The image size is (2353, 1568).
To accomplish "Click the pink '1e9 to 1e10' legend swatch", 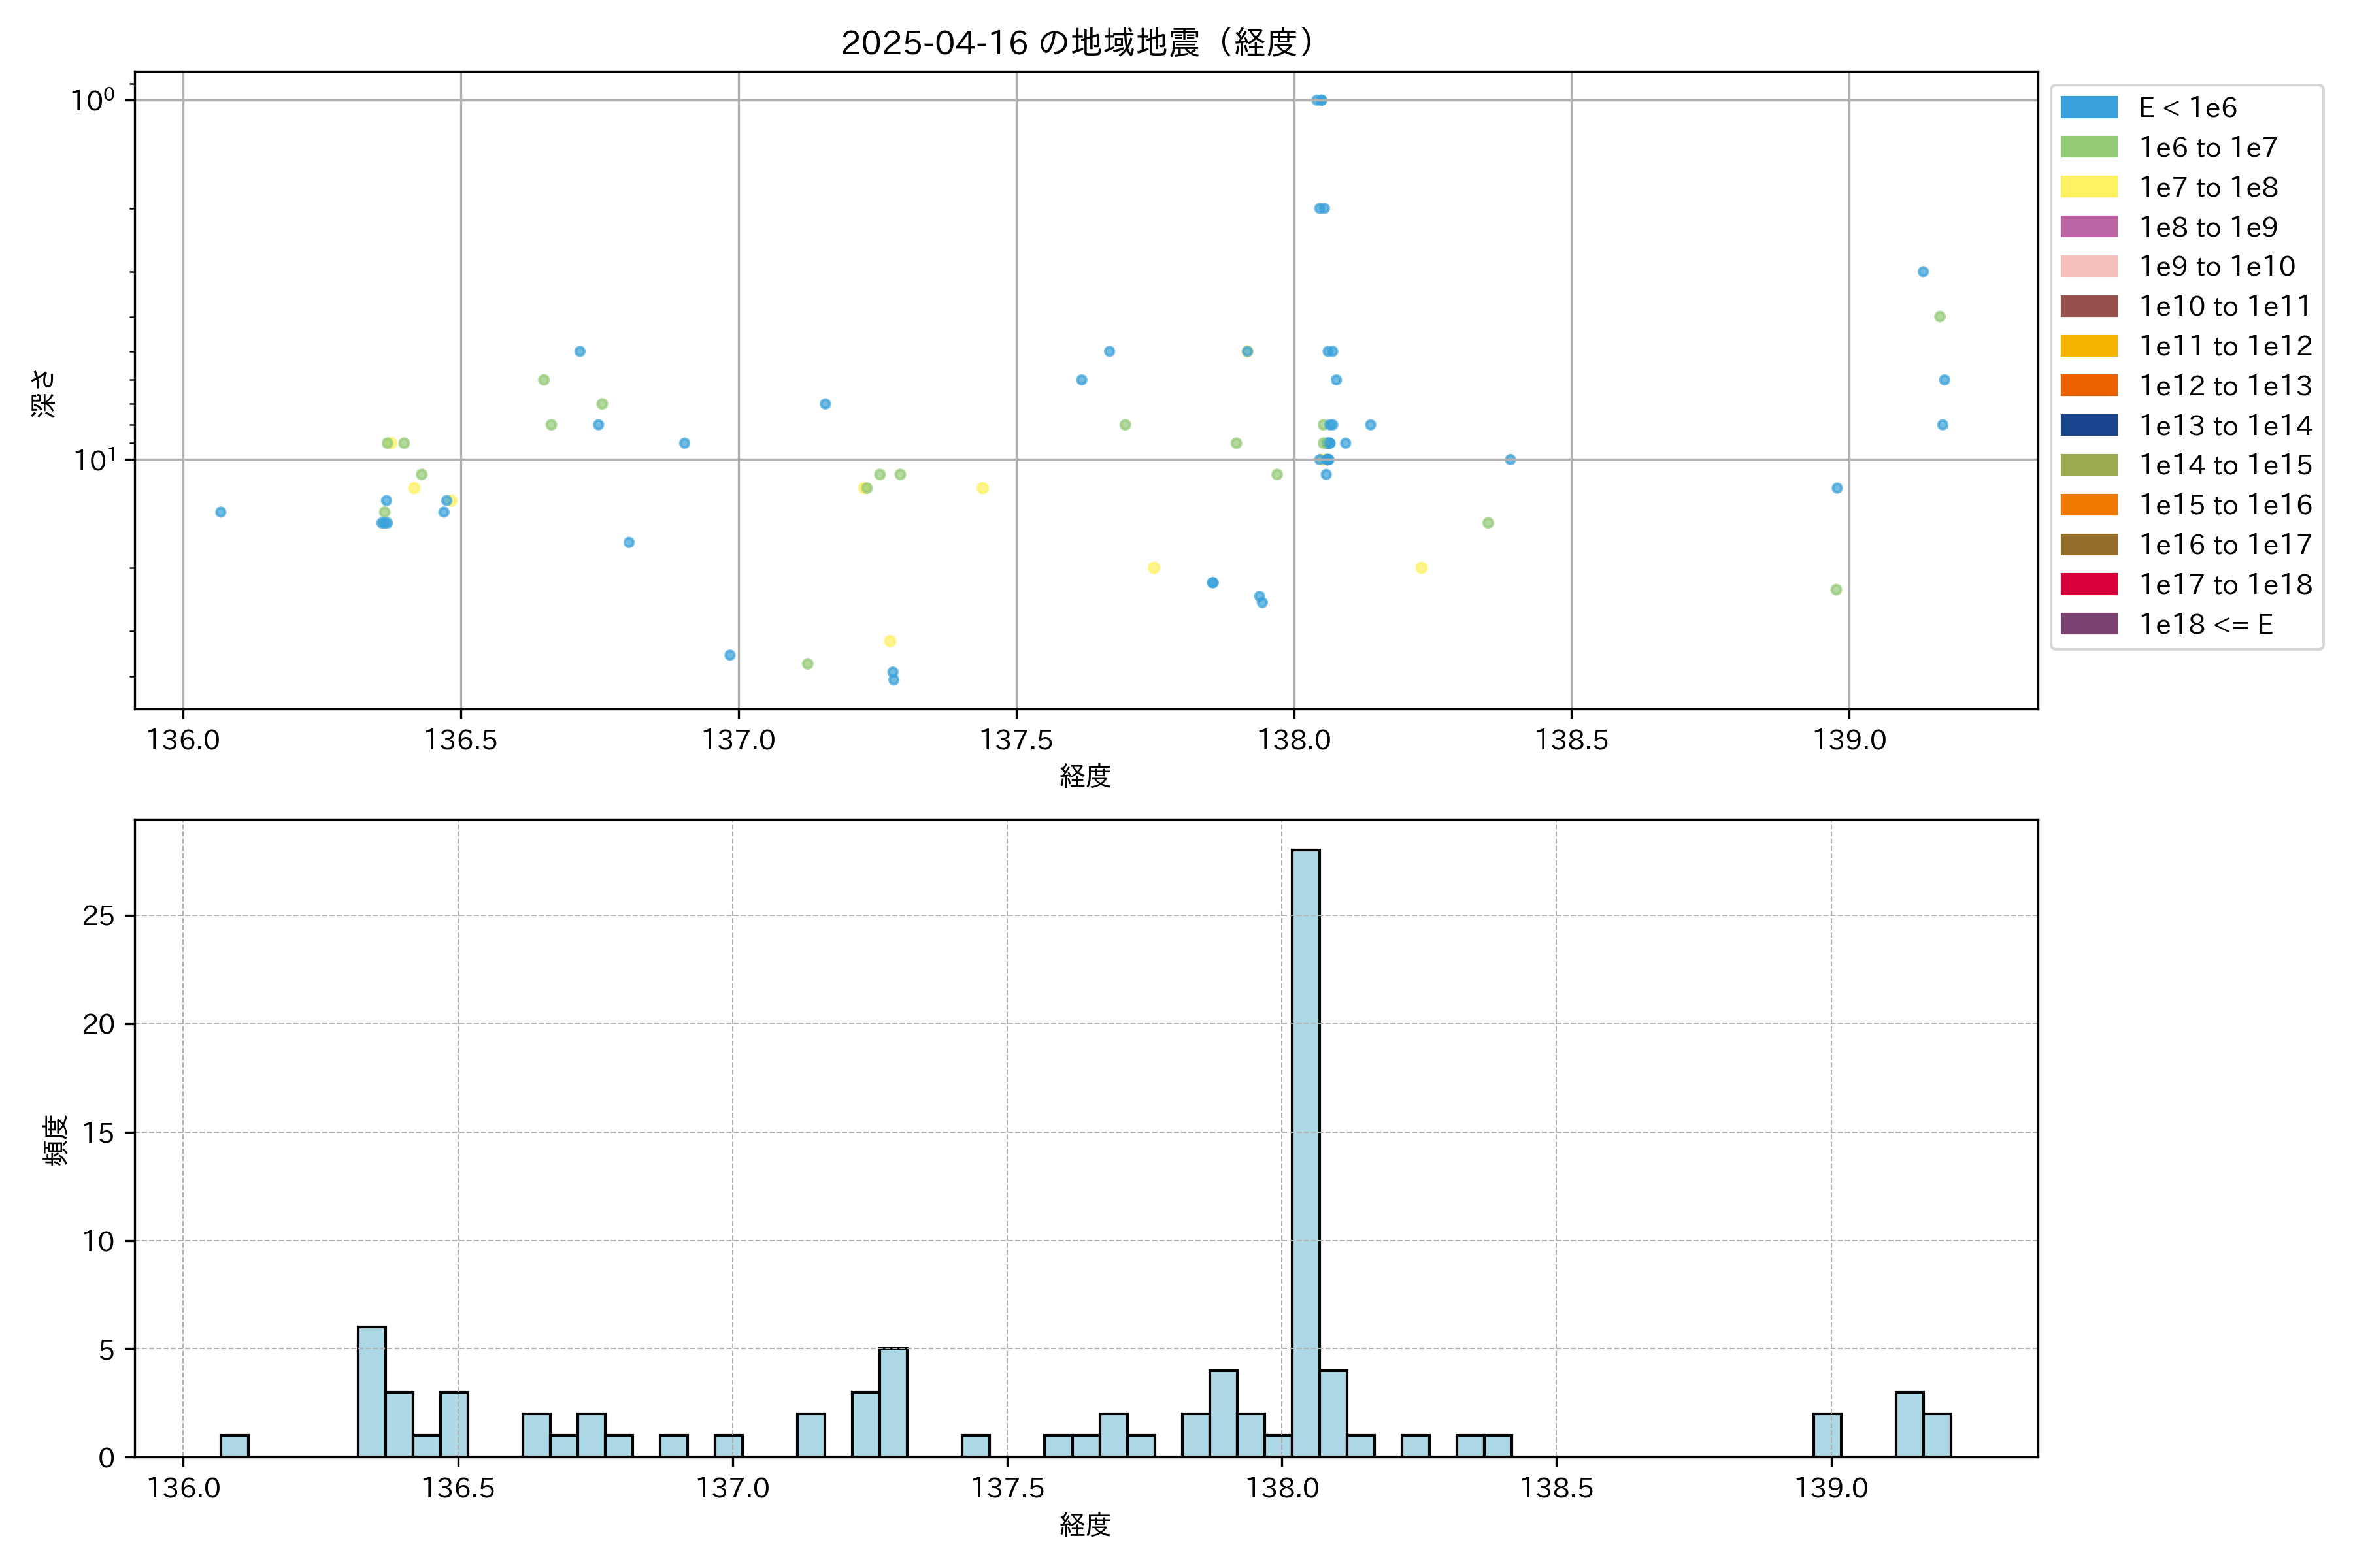I will click(x=2088, y=266).
